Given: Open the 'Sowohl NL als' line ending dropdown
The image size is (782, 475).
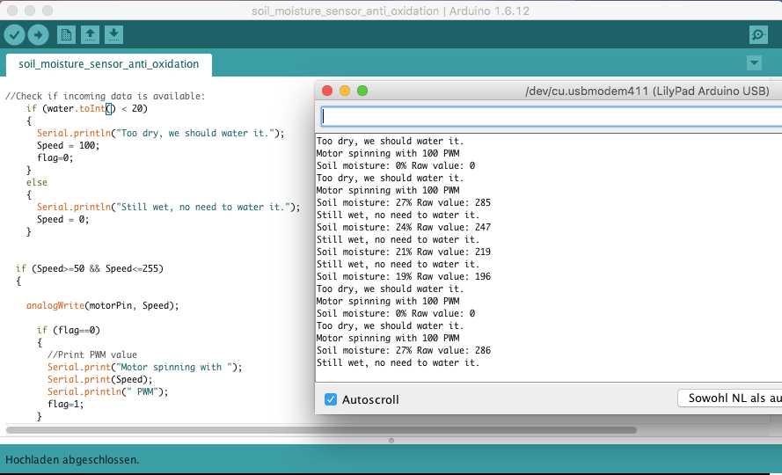Looking at the screenshot, I should (x=729, y=398).
